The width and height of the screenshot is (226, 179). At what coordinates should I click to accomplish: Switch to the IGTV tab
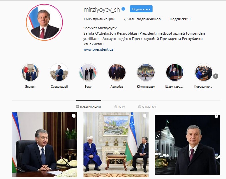pos(120,107)
